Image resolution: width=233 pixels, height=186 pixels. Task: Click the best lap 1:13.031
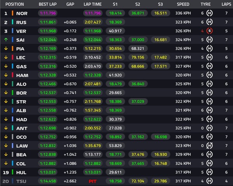tap(48, 172)
